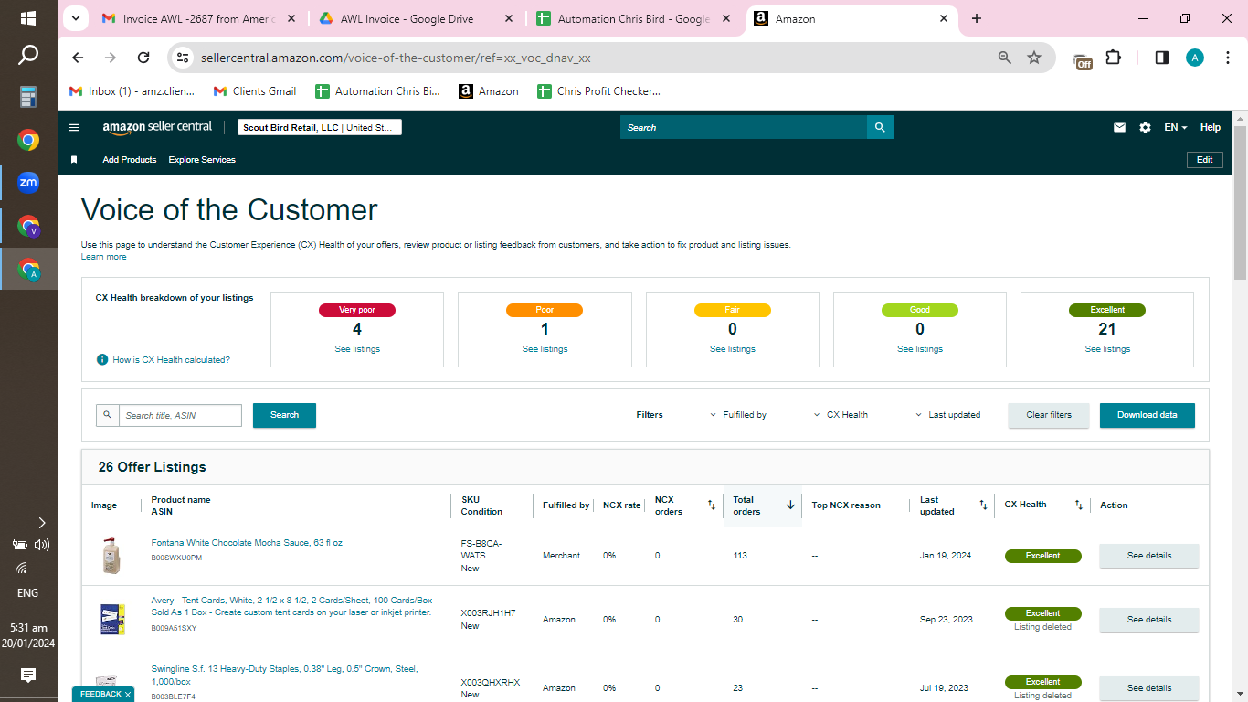
Task: Open the Scout Bird Retail account switcher
Action: [x=320, y=128]
